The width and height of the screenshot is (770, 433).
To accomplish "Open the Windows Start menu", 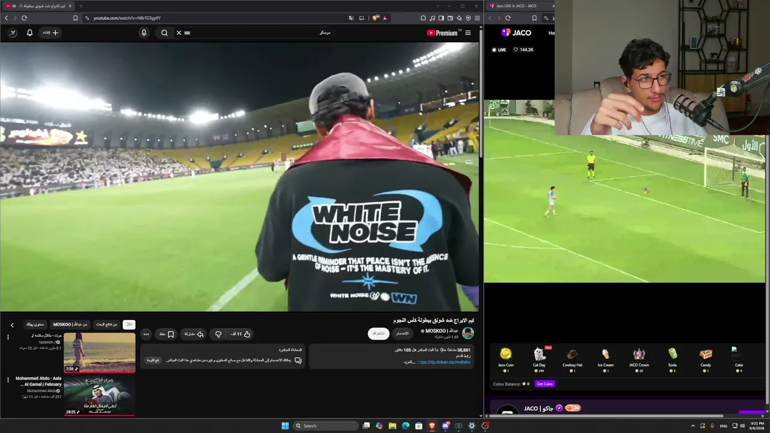I will (x=285, y=426).
